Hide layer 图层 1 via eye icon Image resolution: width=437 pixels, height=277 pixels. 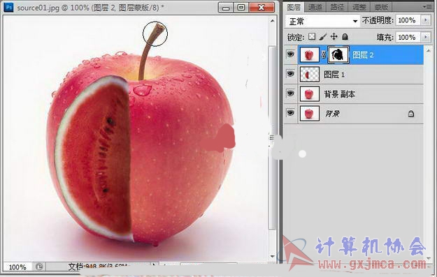pos(290,74)
